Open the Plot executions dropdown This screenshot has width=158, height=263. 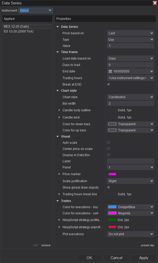click(x=130, y=234)
